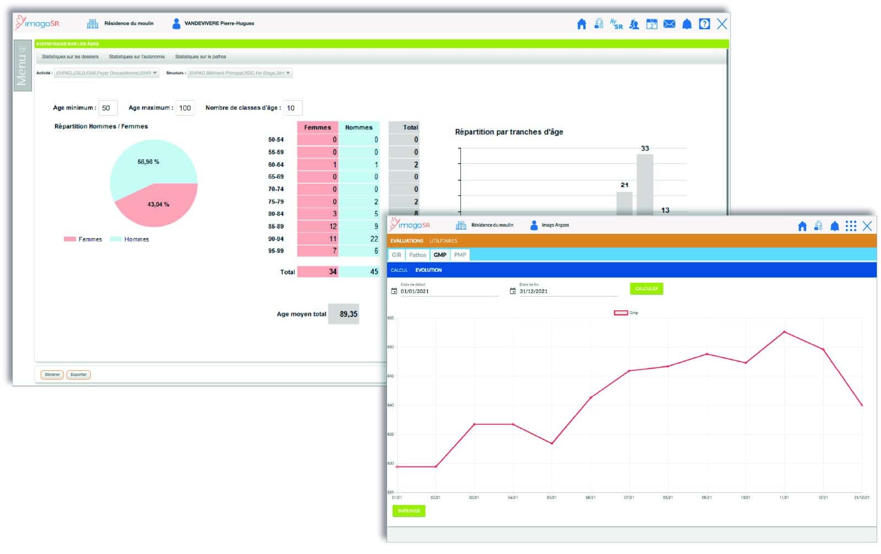
Task: Click imagoSR logo in front window
Action: tap(410, 224)
